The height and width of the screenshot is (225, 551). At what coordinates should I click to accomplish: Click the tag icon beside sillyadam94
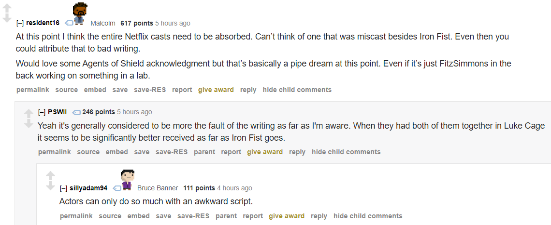pyautogui.click(x=117, y=188)
